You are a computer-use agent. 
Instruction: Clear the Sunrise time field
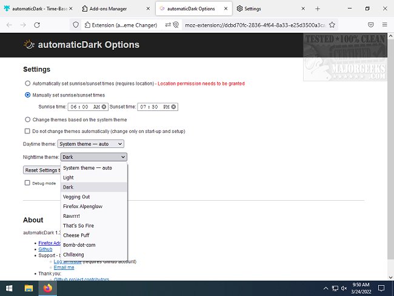tap(104, 107)
